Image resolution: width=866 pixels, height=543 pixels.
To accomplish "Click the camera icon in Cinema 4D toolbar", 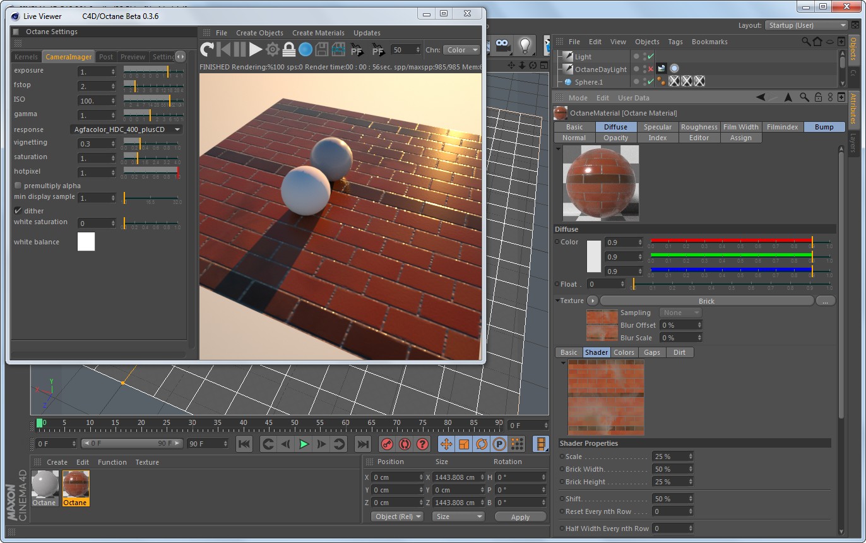I will point(502,45).
